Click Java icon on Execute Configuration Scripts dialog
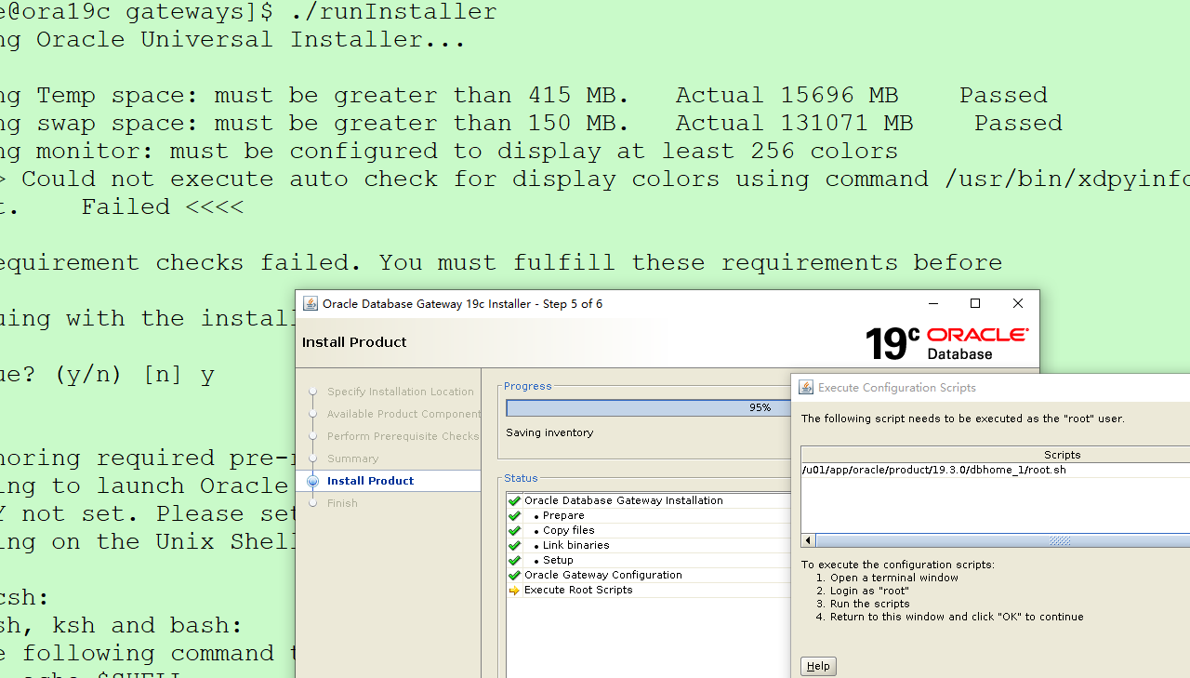1190x678 pixels. 807,387
